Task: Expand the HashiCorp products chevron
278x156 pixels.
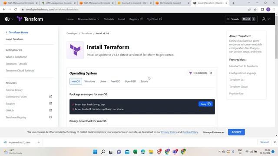Action: (12, 19)
